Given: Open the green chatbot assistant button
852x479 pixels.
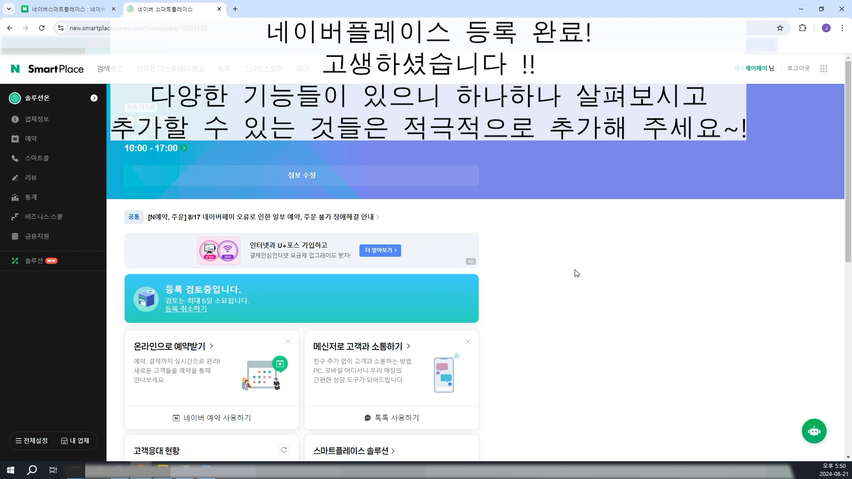Looking at the screenshot, I should coord(814,431).
